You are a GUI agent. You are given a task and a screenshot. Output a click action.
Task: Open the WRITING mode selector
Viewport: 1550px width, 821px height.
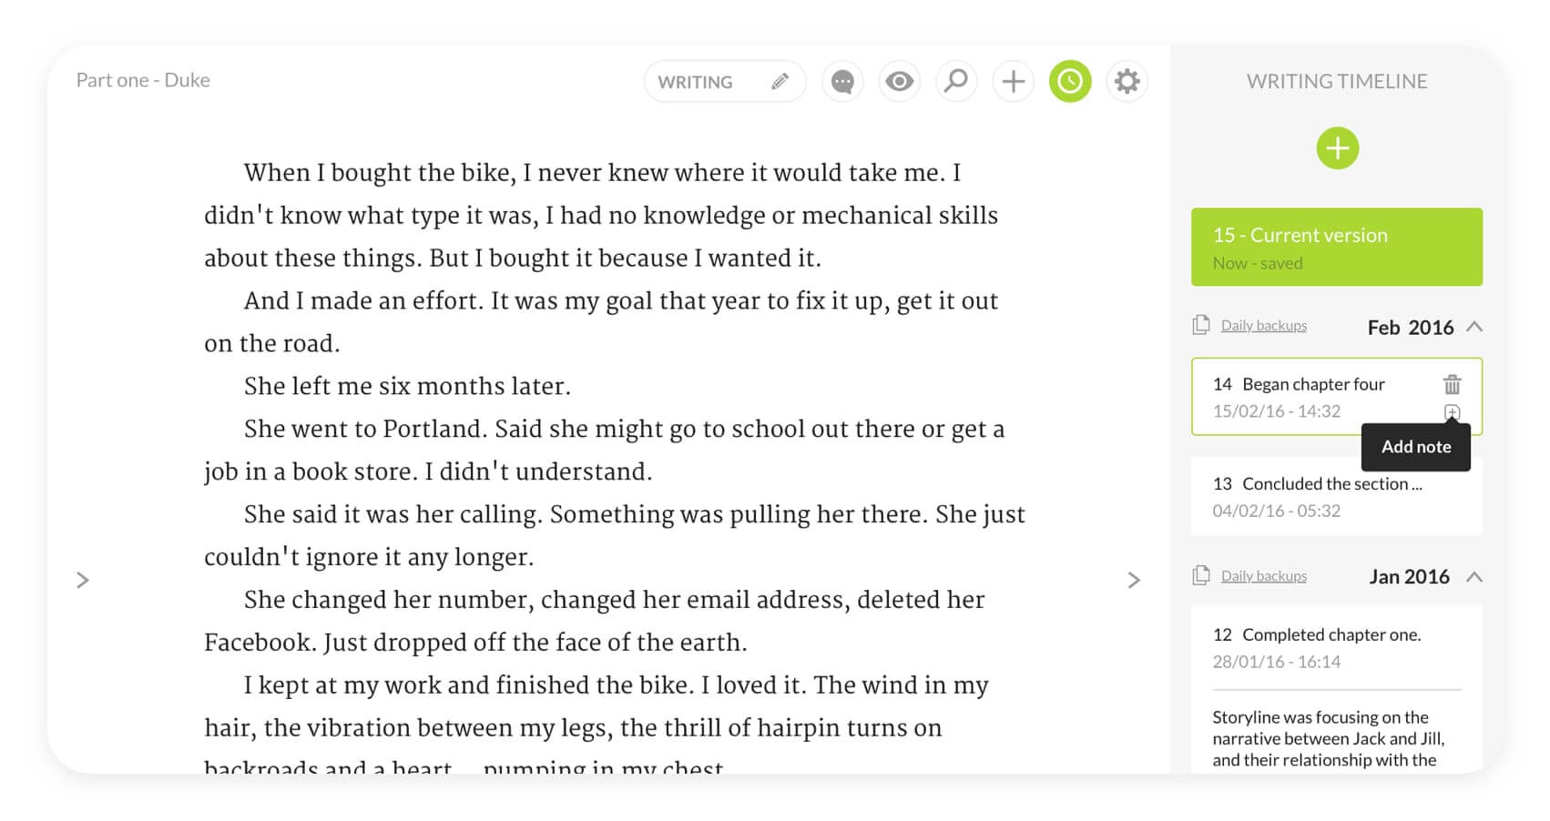pyautogui.click(x=725, y=82)
